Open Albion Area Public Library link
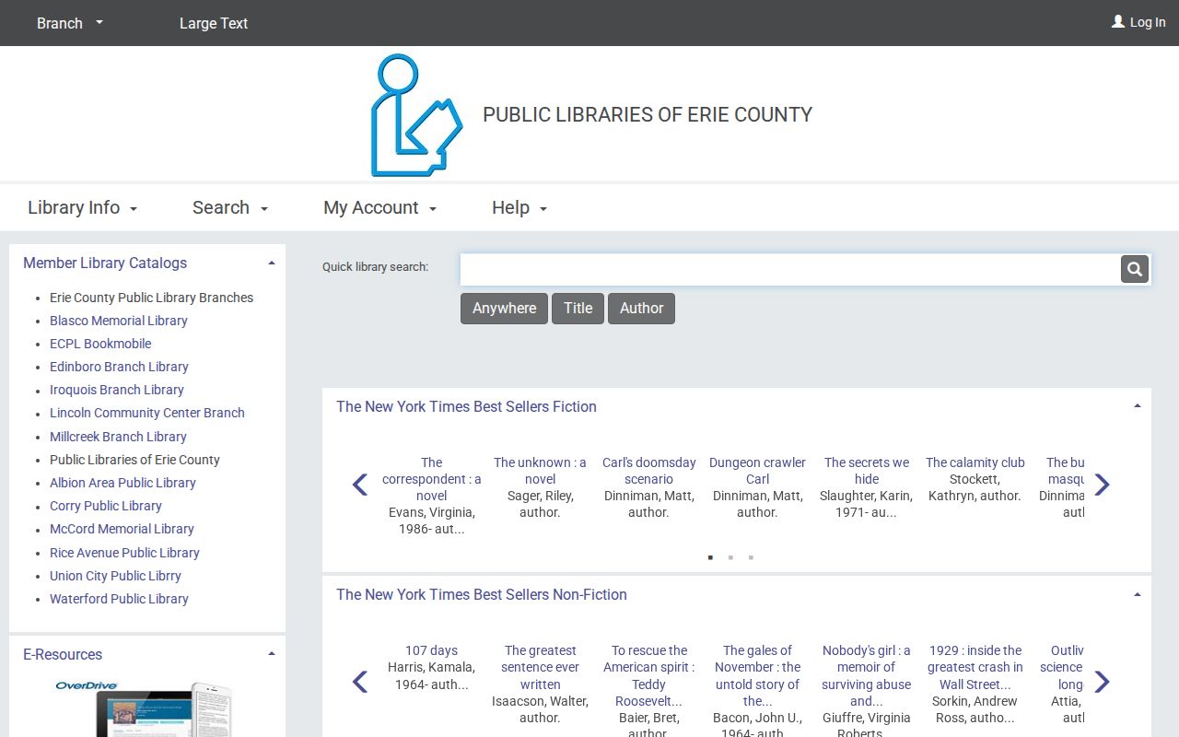The height and width of the screenshot is (737, 1179). click(x=123, y=483)
